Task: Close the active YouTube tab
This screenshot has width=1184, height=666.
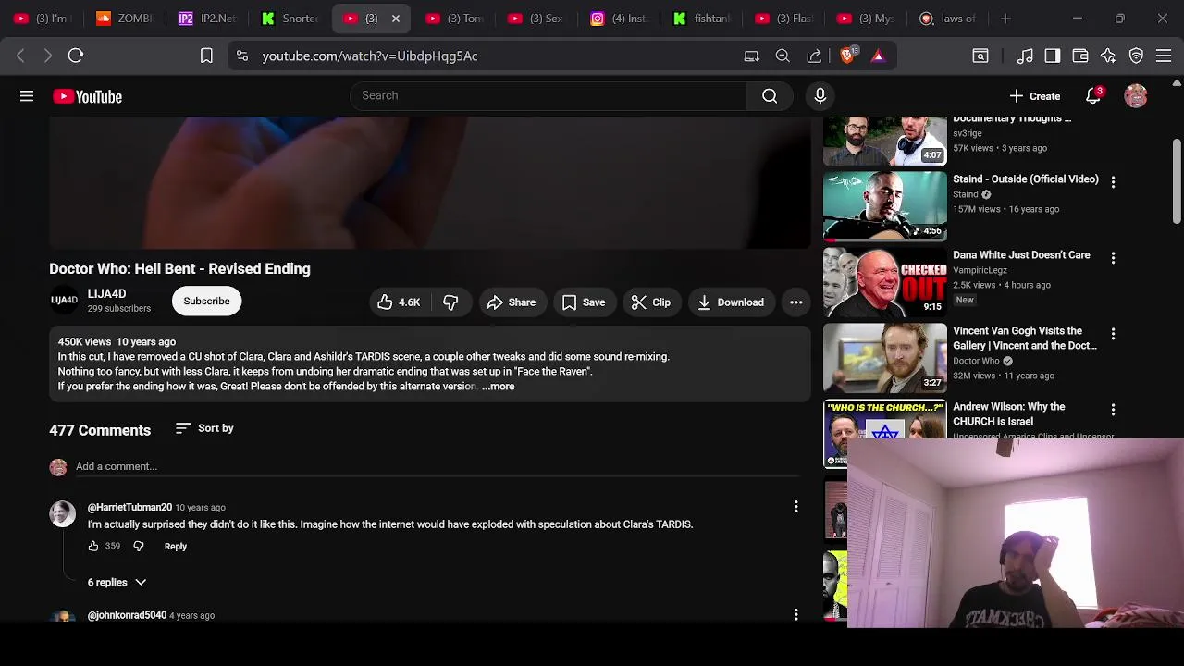Action: point(396,18)
